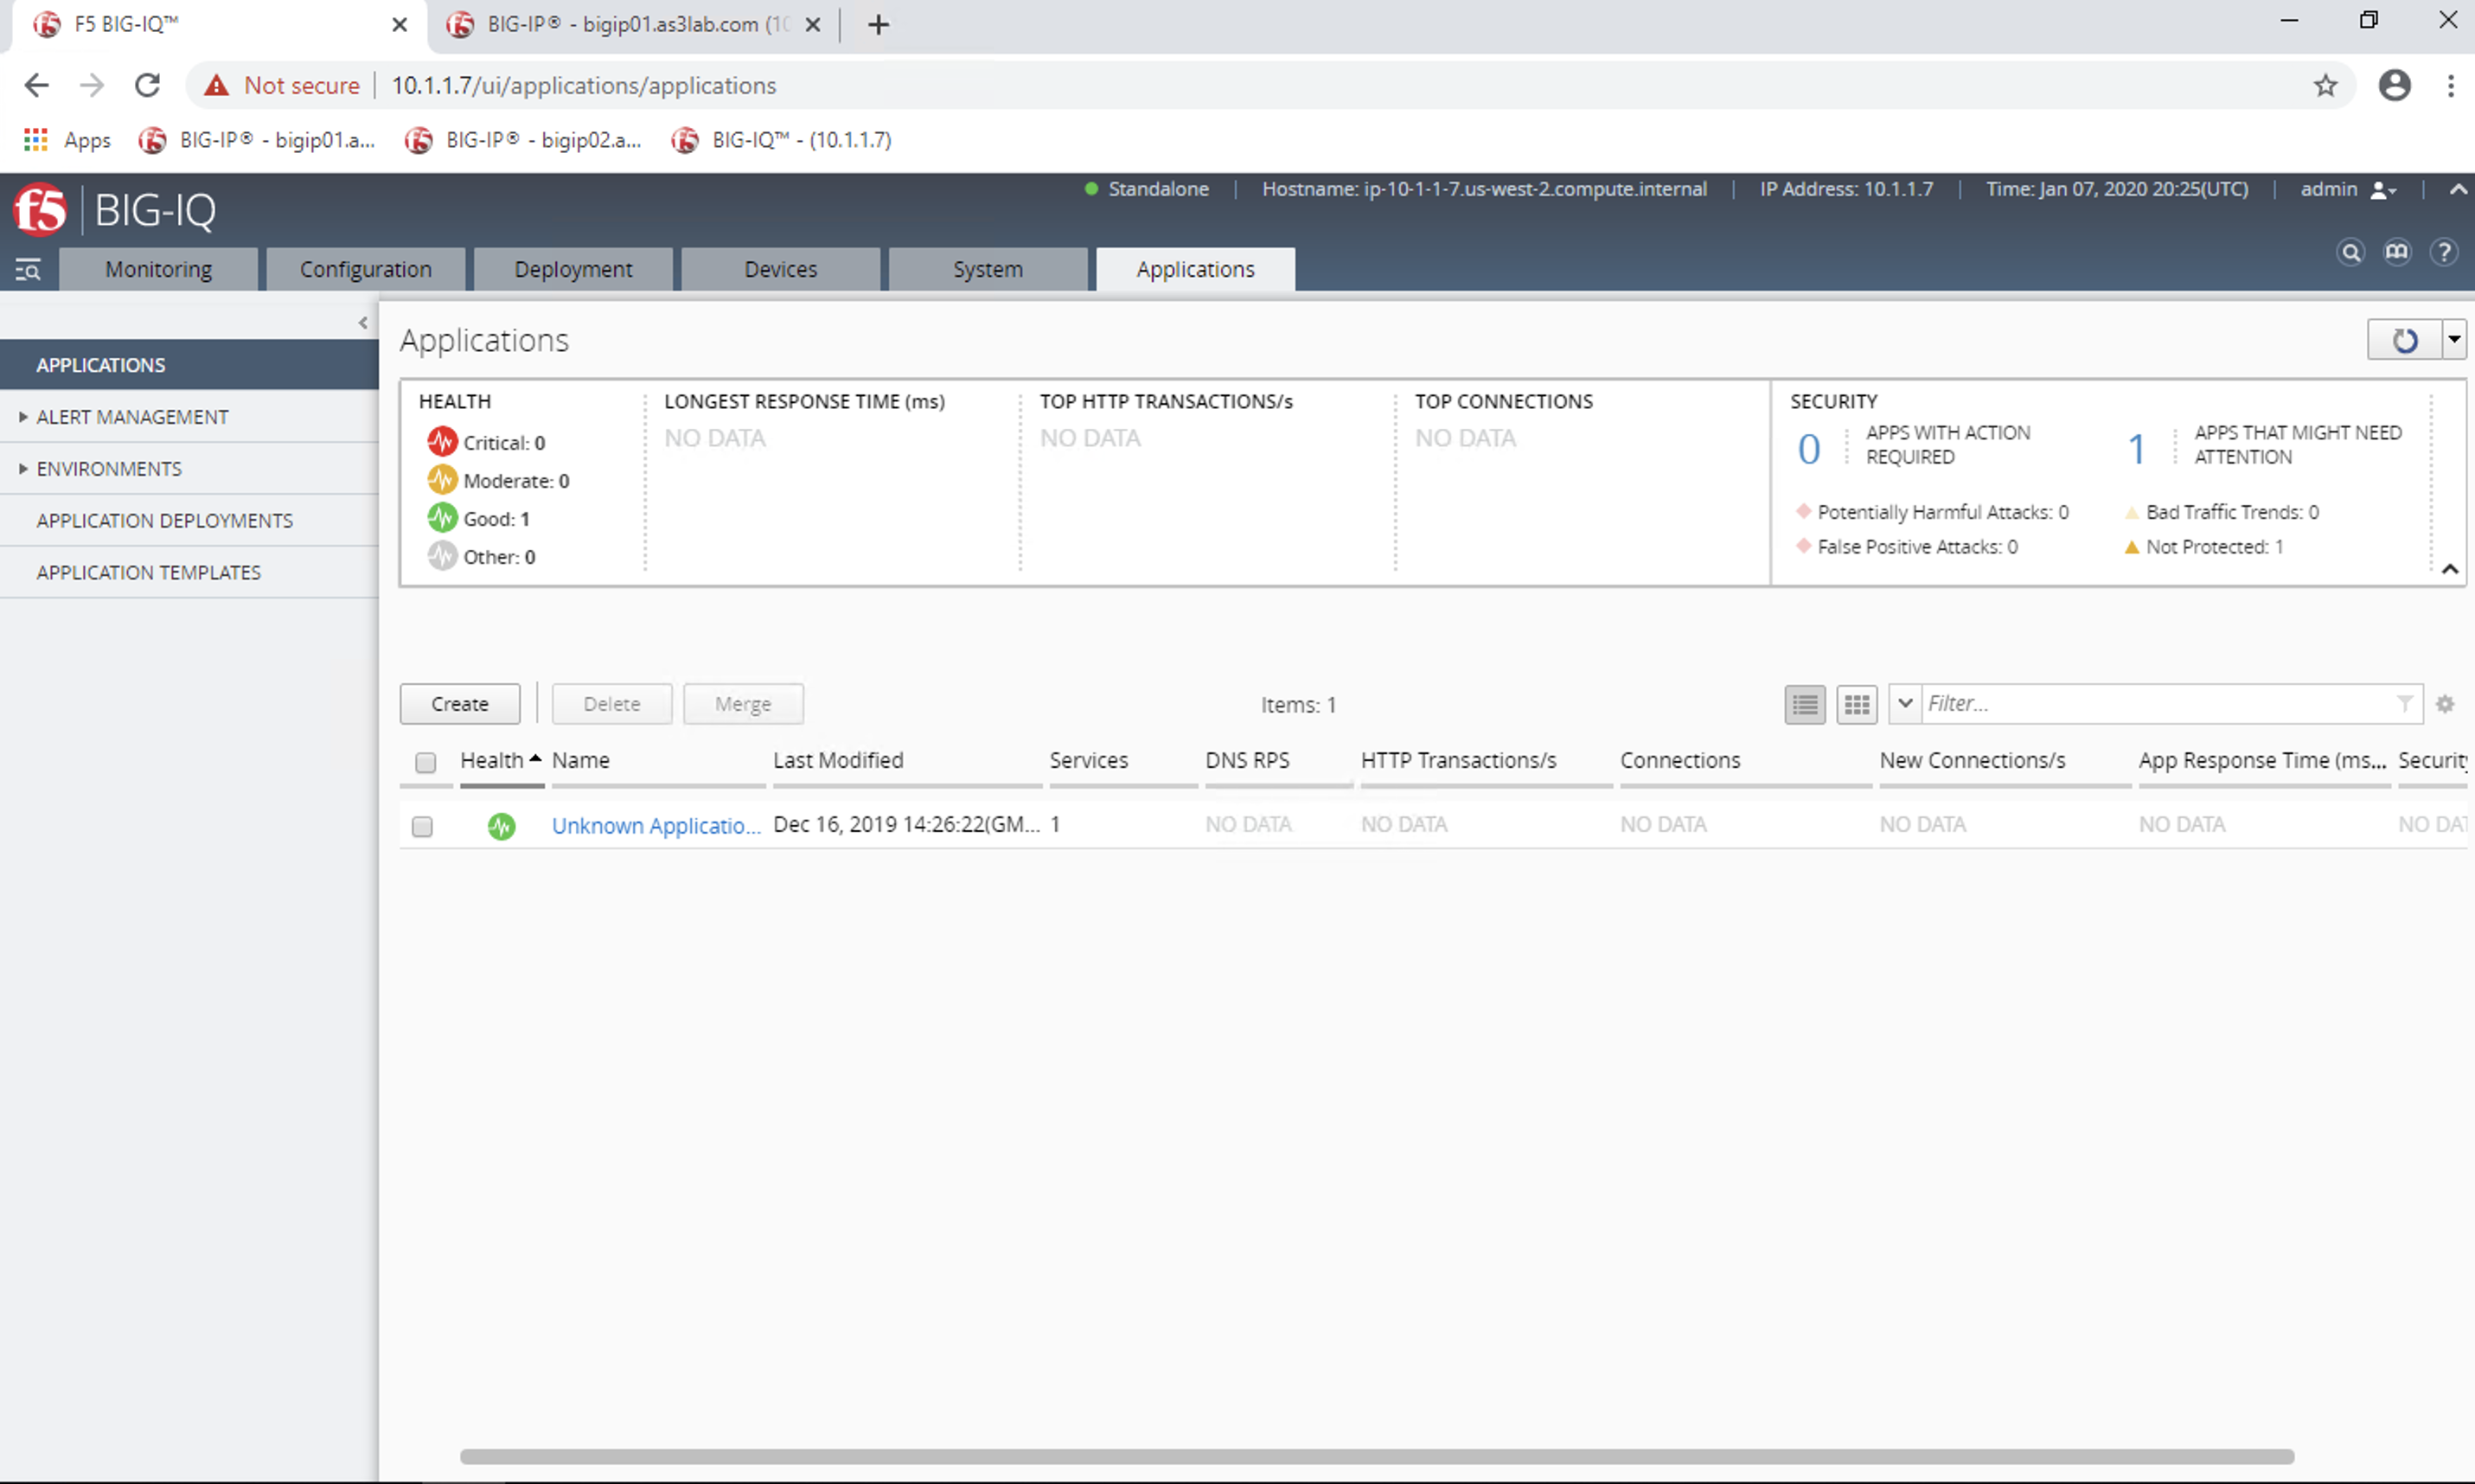This screenshot has width=2475, height=1484.
Task: Click the Other health status icon
Action: 442,556
